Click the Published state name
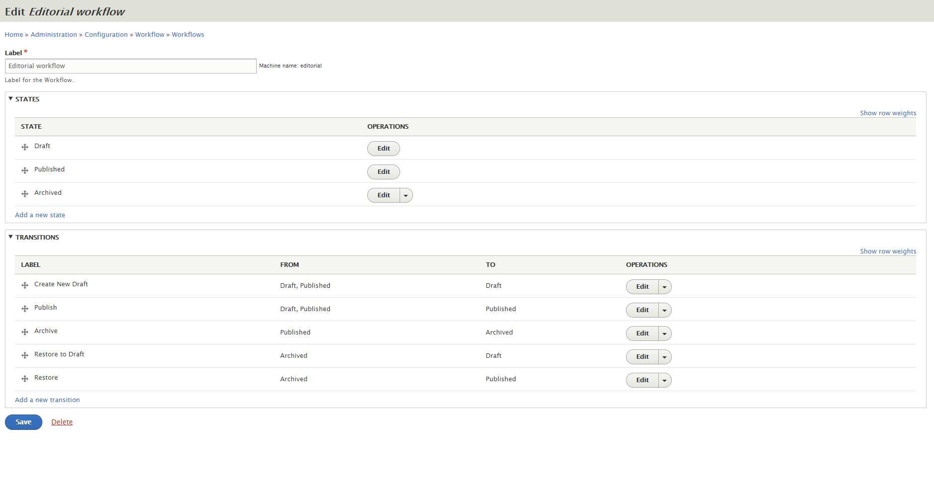This screenshot has height=499, width=934. click(49, 169)
